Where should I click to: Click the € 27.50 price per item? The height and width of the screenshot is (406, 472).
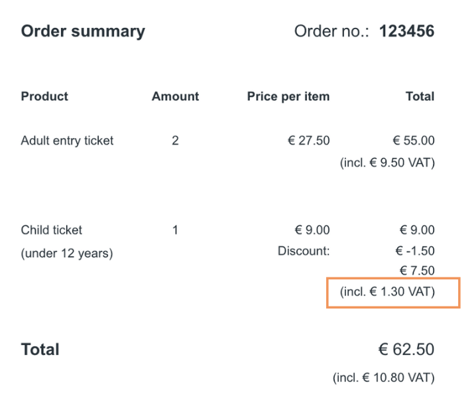(x=309, y=141)
